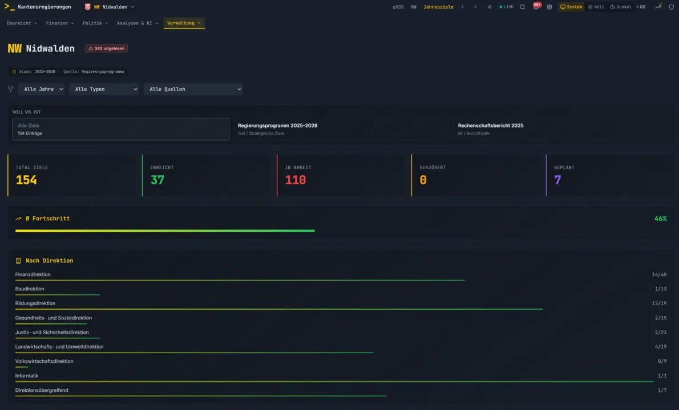Screen dimensions: 679x410
Task: Select the Alle Ziele tab
Action: point(120,129)
